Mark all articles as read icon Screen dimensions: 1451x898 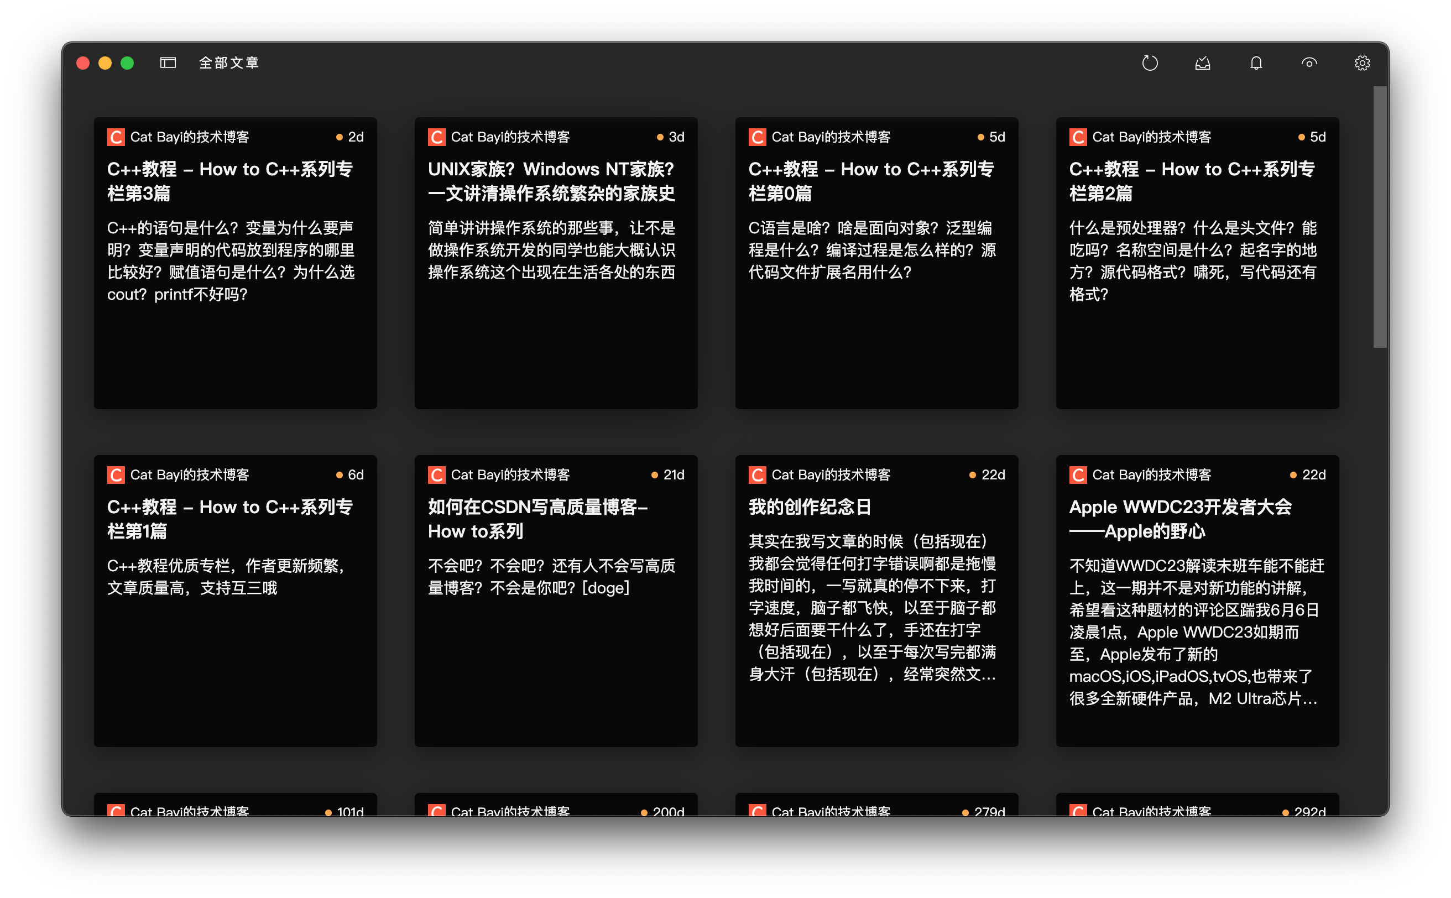(1202, 63)
